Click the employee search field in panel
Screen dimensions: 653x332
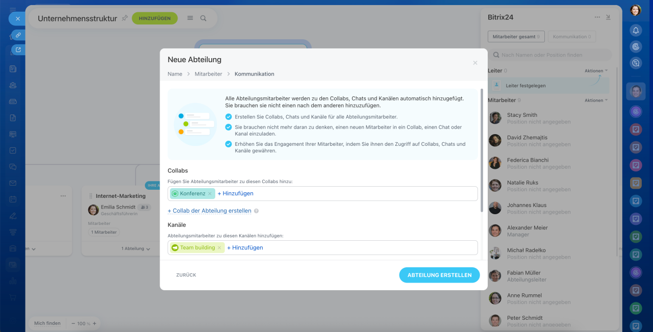tap(550, 55)
